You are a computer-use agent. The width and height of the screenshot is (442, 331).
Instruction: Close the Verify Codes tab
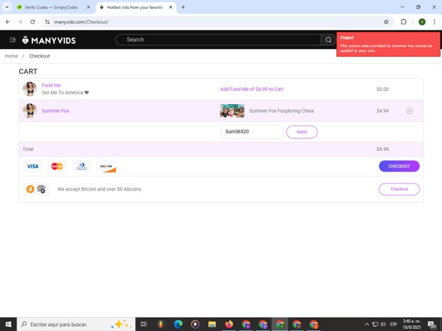pyautogui.click(x=88, y=8)
